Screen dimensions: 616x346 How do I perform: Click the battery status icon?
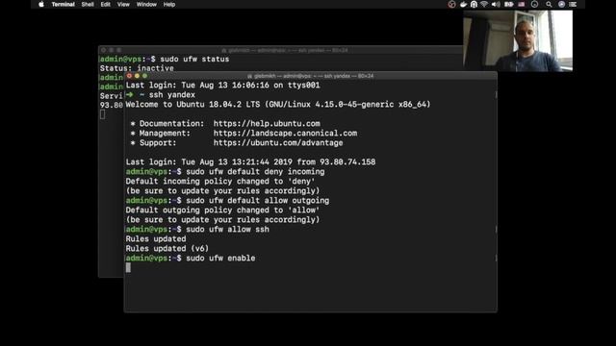[509, 4]
